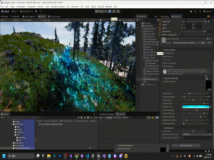This screenshot has height=160, width=214.
Task: Click the cyan Emission Color swatch
Action: click(196, 106)
